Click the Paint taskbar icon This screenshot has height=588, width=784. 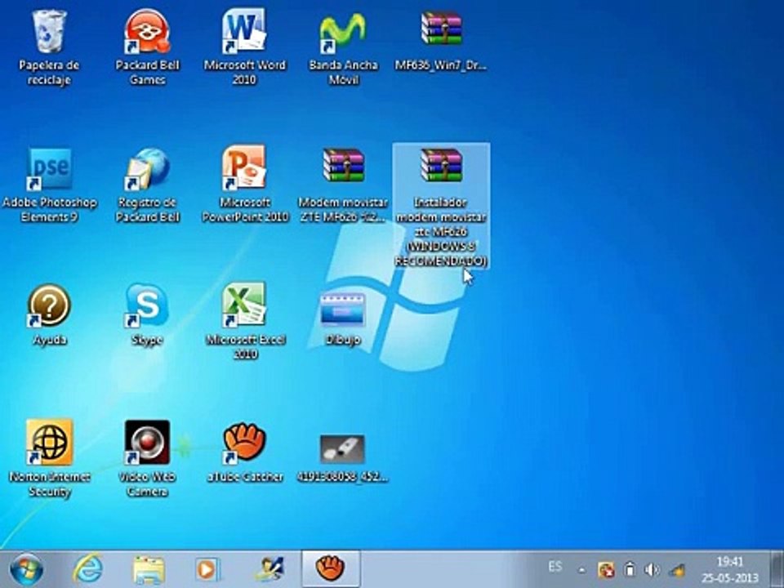coord(269,569)
